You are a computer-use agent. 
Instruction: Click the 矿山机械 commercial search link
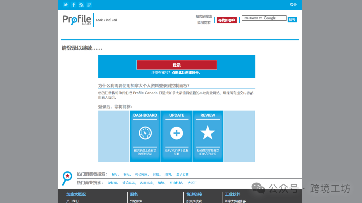176,183
